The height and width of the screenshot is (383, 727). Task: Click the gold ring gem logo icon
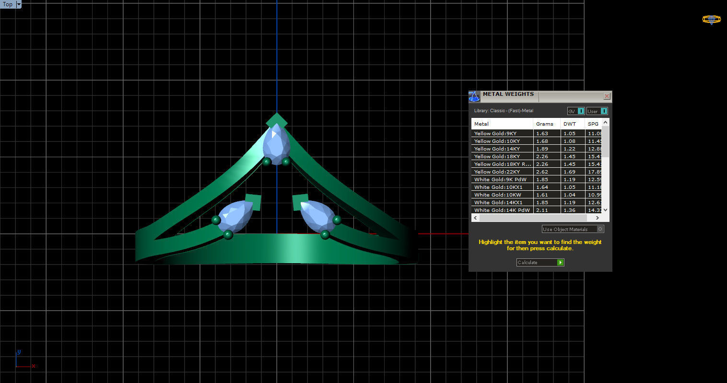[x=711, y=20]
